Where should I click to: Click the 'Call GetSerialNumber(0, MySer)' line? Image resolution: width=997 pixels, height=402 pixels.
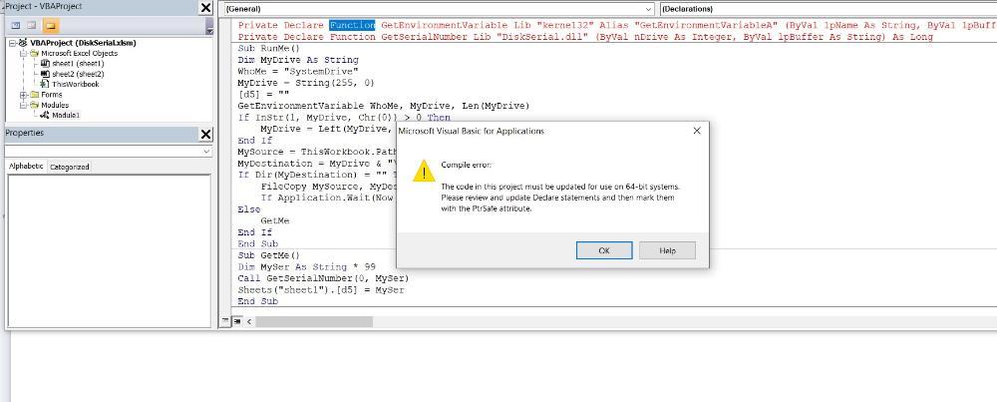pos(324,278)
